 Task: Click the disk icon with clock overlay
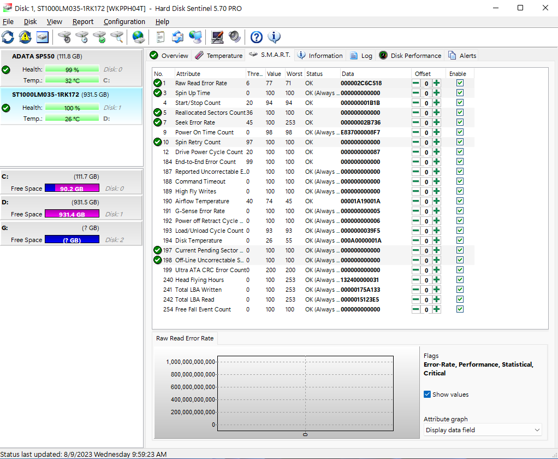click(x=82, y=37)
